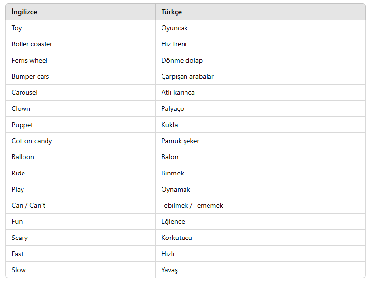The width and height of the screenshot is (370, 282).
Task: Click the Roller coaster entry
Action: coord(32,44)
